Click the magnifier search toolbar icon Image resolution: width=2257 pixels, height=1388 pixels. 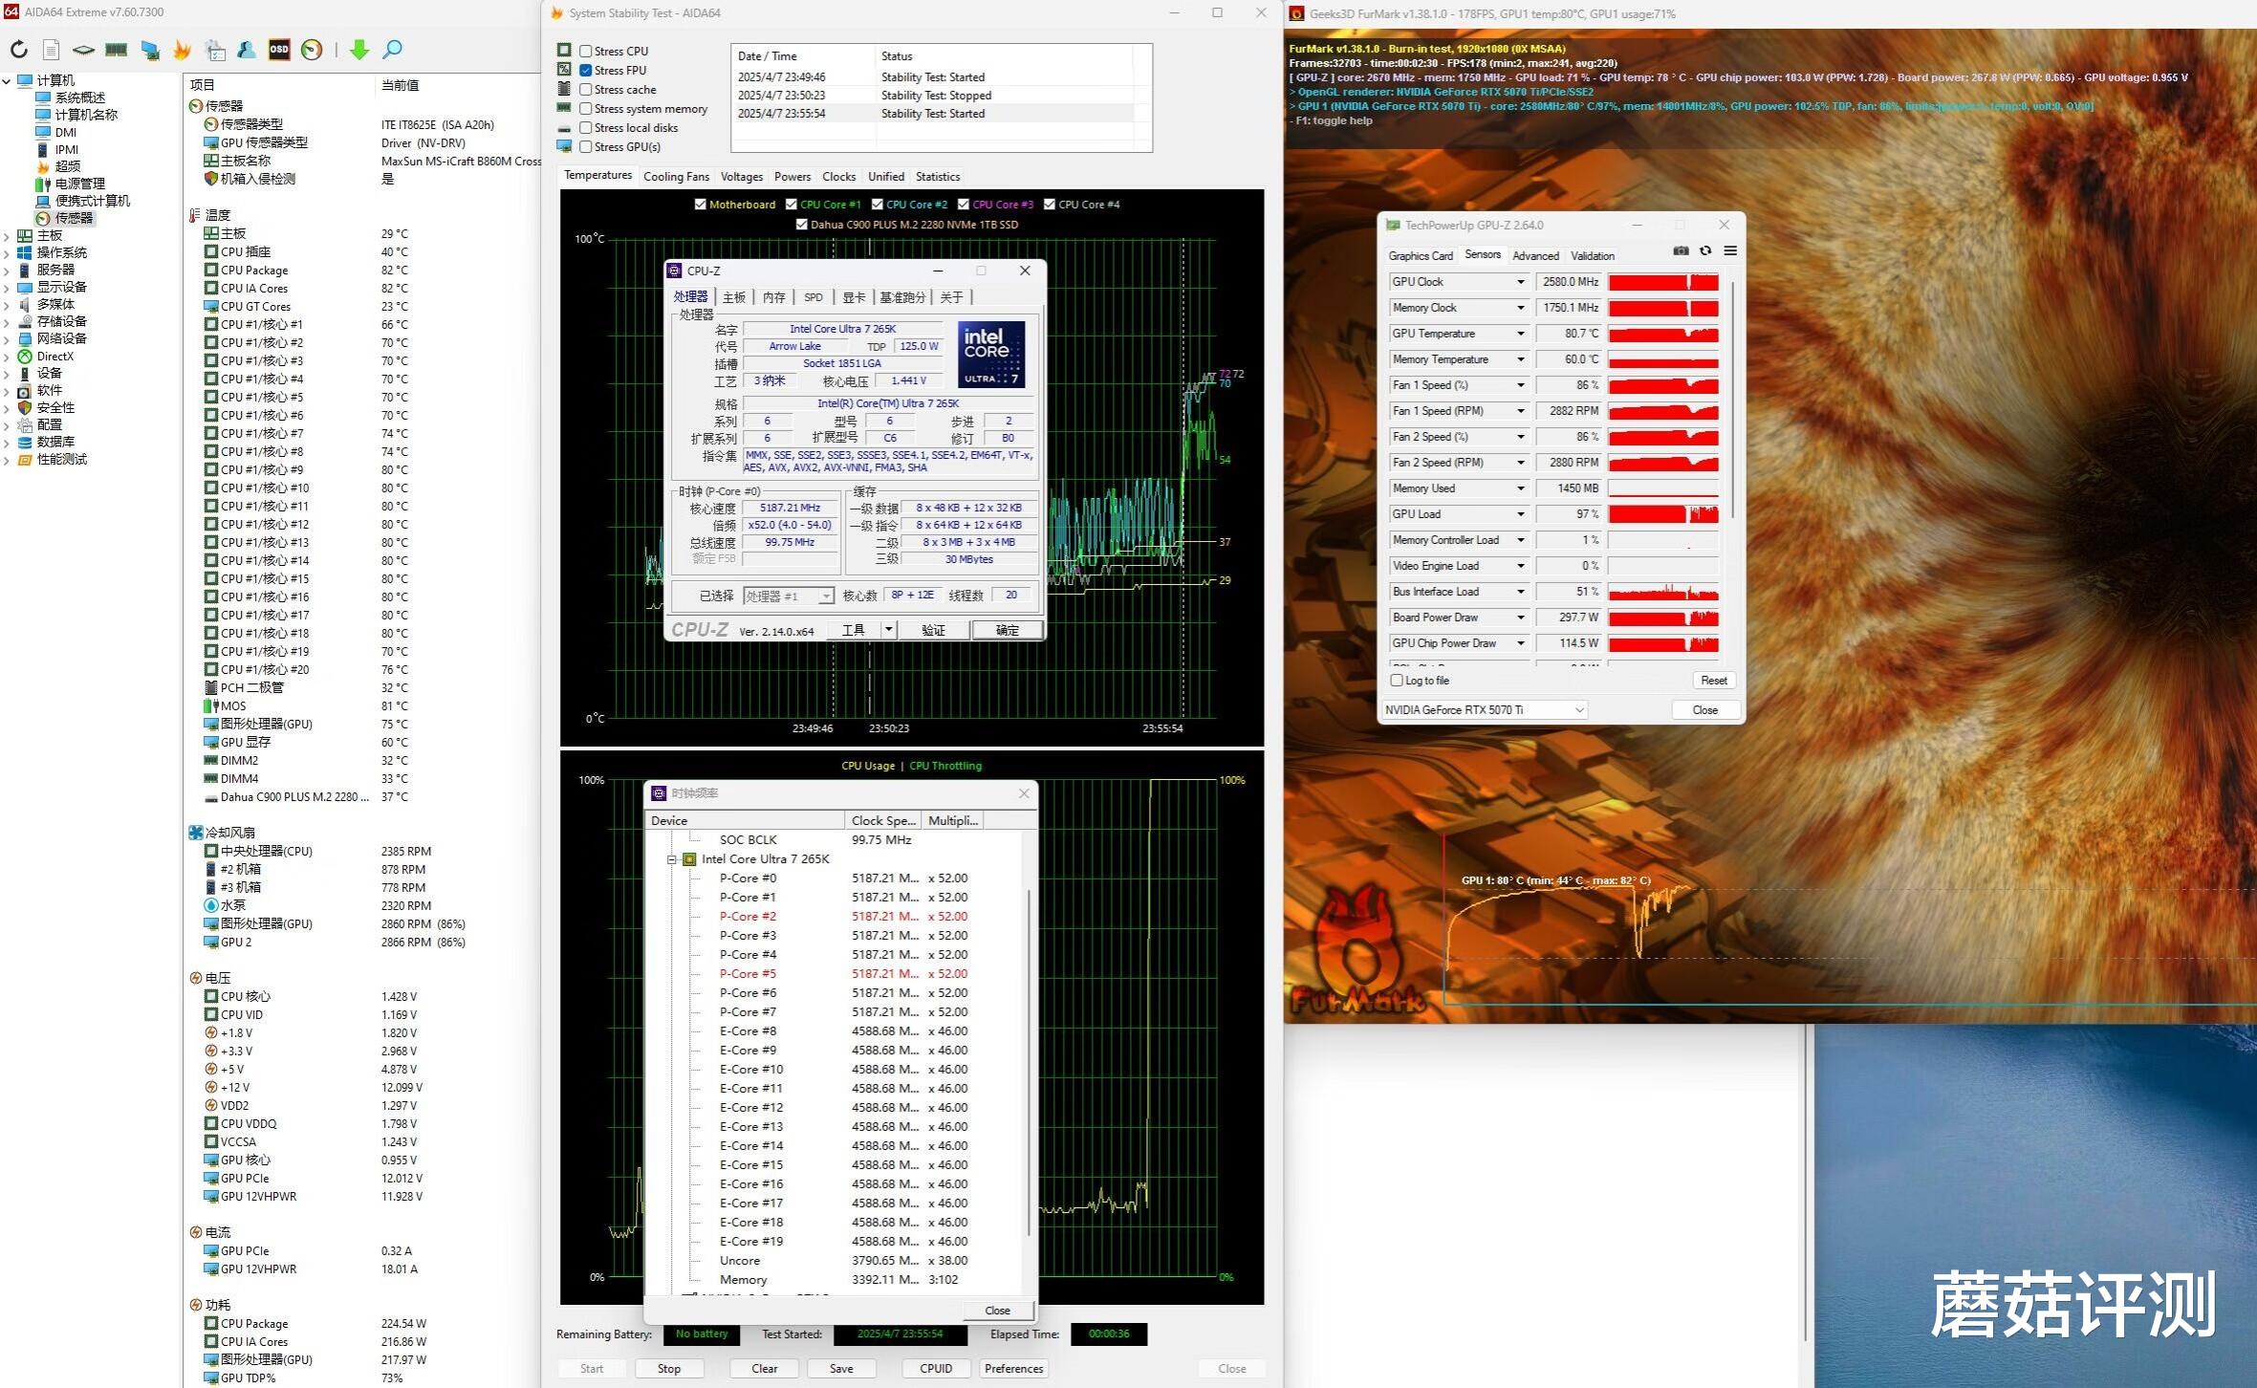click(392, 50)
